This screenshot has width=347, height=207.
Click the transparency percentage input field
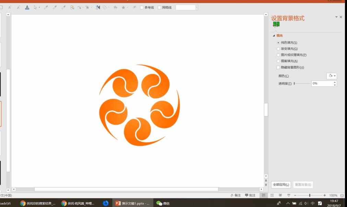(322, 84)
